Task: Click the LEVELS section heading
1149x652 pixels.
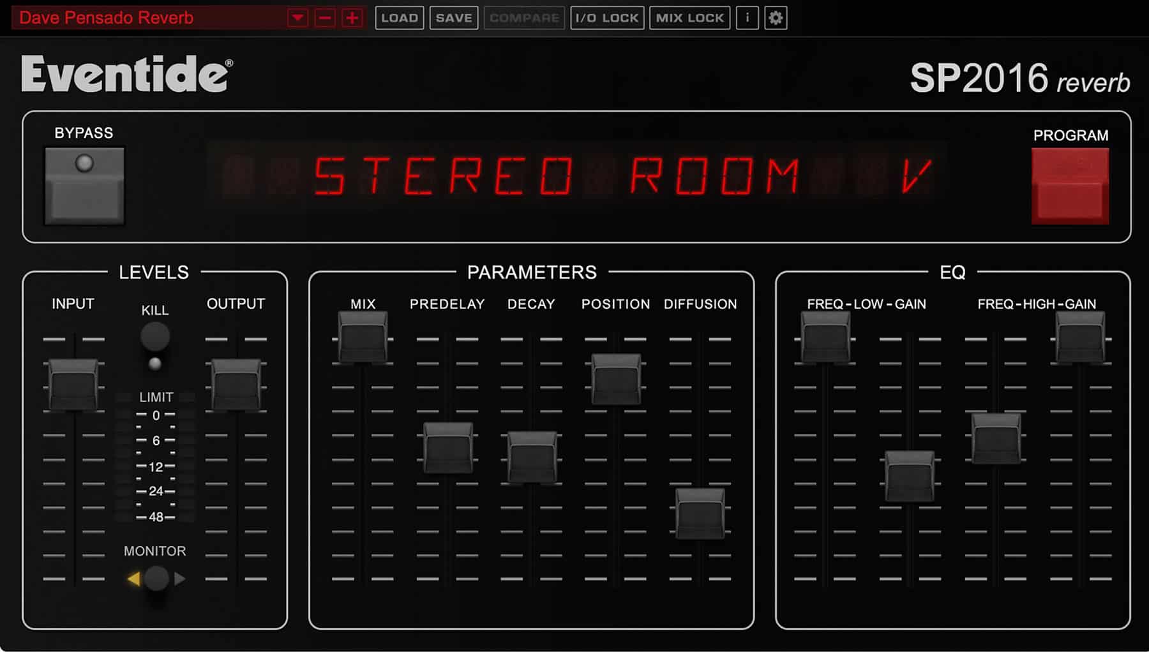Action: [154, 272]
